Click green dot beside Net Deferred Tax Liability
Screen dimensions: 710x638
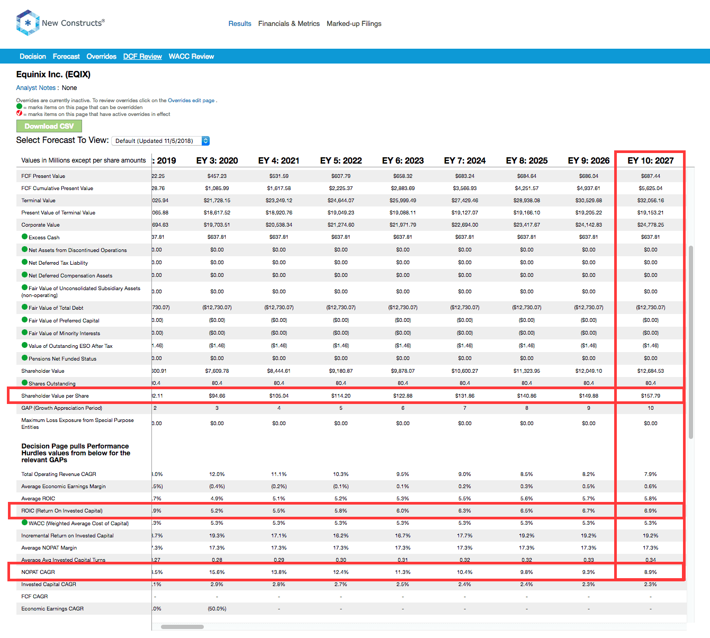click(24, 262)
